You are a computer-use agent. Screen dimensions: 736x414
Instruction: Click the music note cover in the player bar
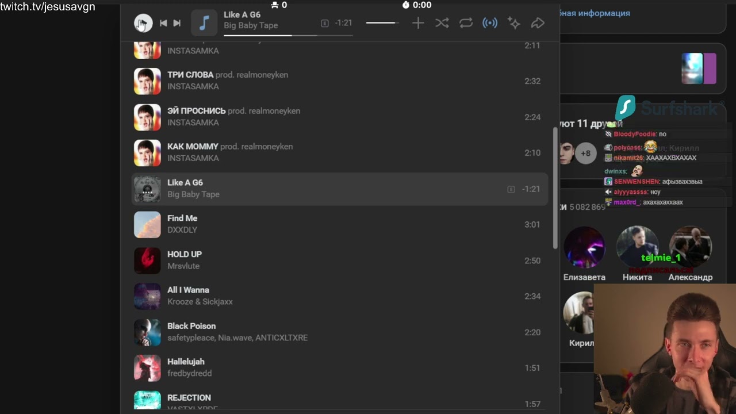click(204, 23)
